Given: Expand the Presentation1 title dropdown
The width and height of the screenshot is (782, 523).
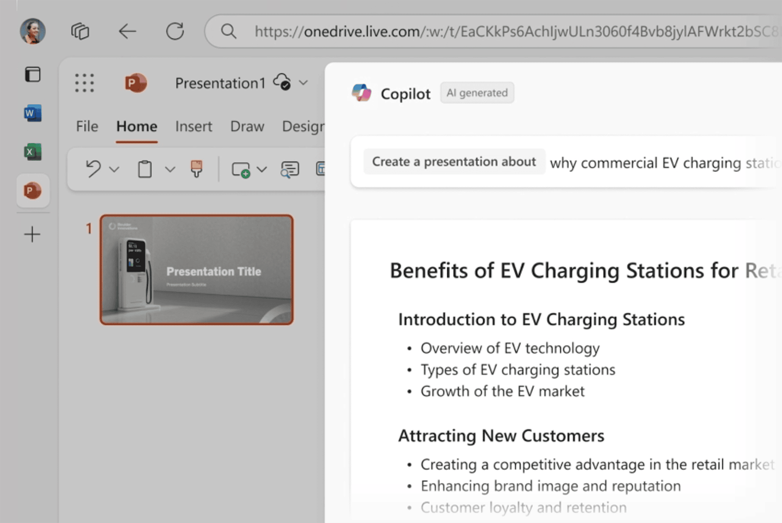Looking at the screenshot, I should [303, 83].
